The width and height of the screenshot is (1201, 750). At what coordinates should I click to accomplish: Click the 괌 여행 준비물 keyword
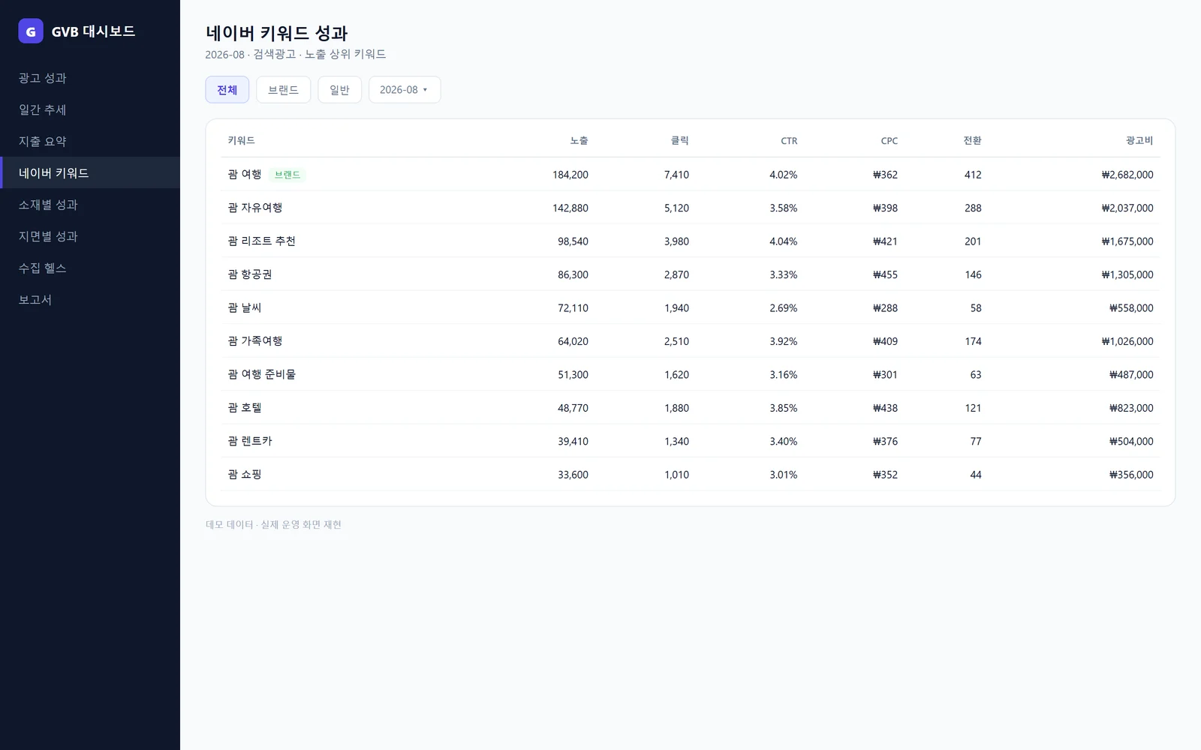[261, 374]
